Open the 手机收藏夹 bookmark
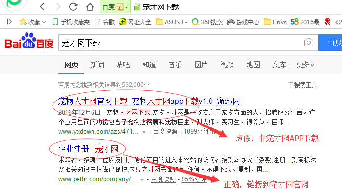Screen dimensions: 342x191 click(71, 22)
